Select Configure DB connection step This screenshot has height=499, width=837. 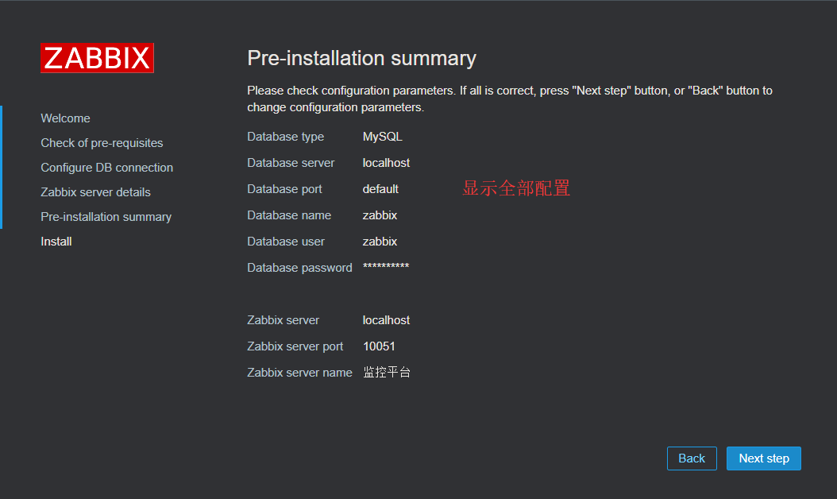click(106, 168)
